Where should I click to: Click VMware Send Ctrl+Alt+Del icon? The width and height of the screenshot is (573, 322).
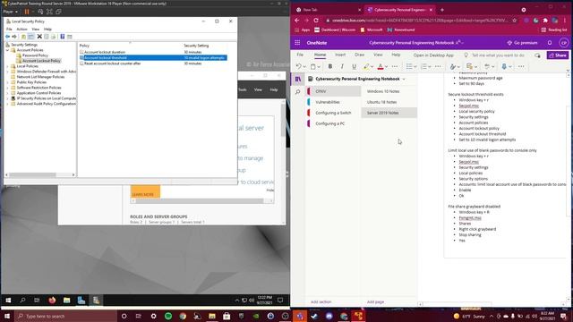(x=40, y=12)
